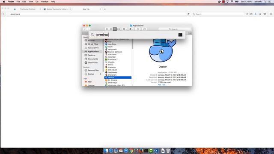This screenshot has width=274, height=154.
Task: Select Contacts in the applications list
Action: tap(112, 67)
